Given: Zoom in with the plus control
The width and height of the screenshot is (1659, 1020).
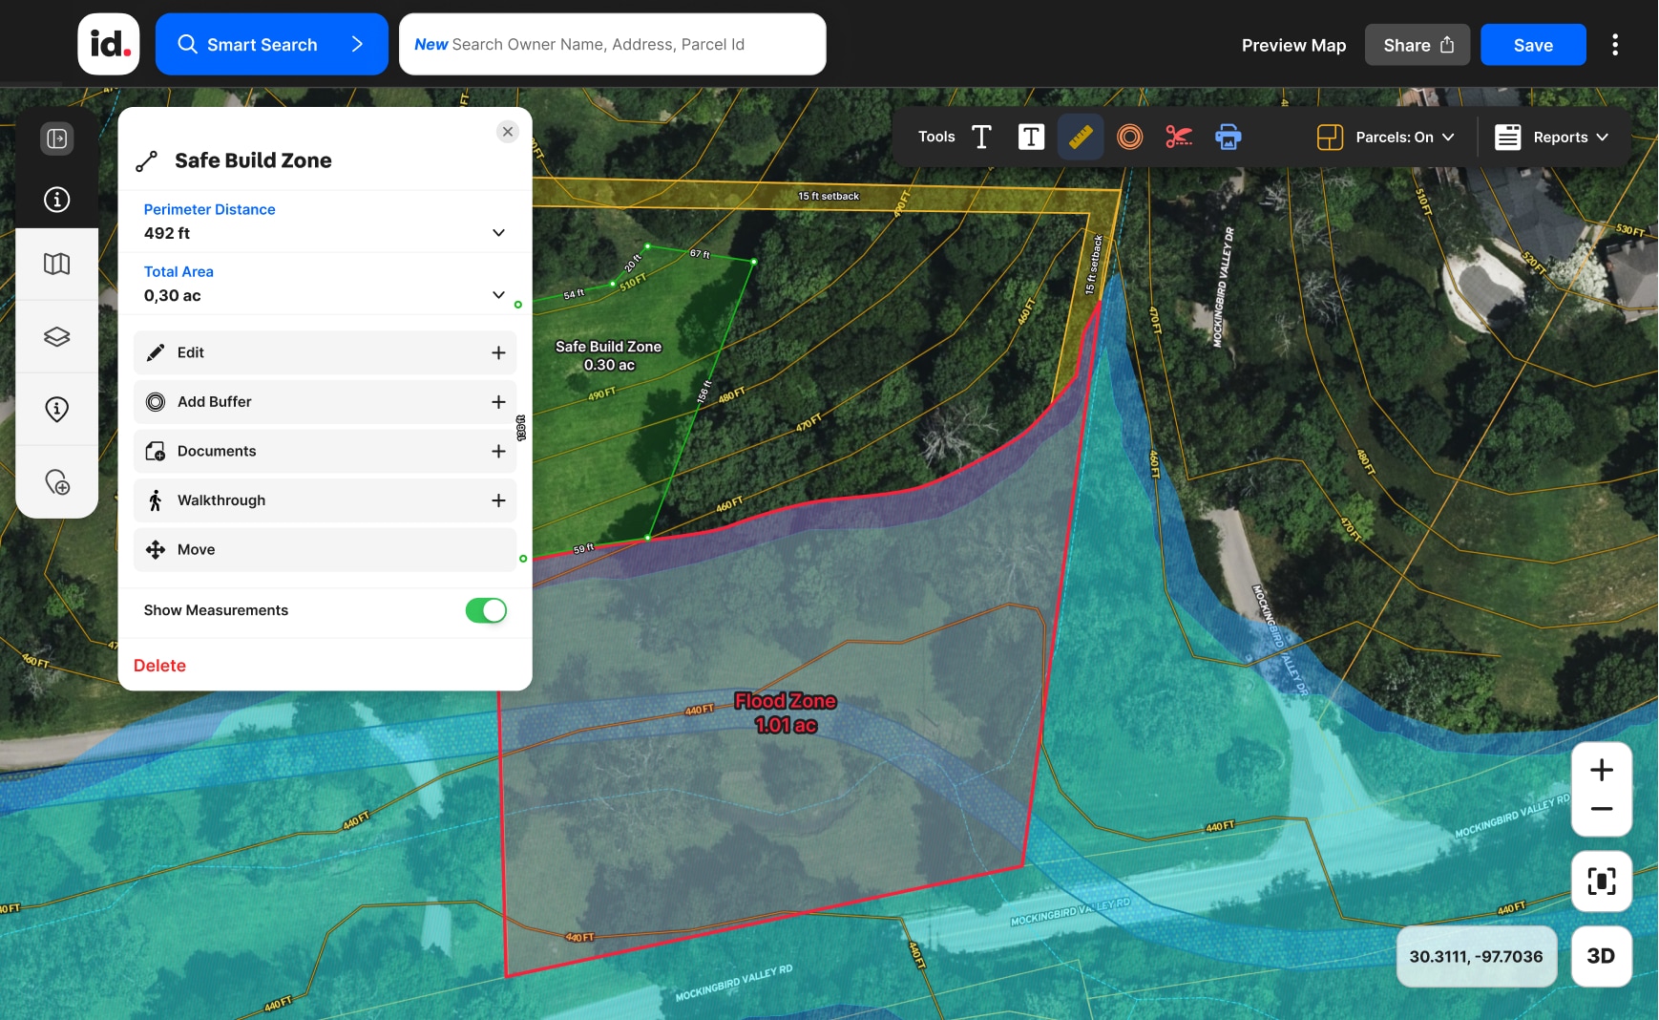Looking at the screenshot, I should pyautogui.click(x=1600, y=769).
